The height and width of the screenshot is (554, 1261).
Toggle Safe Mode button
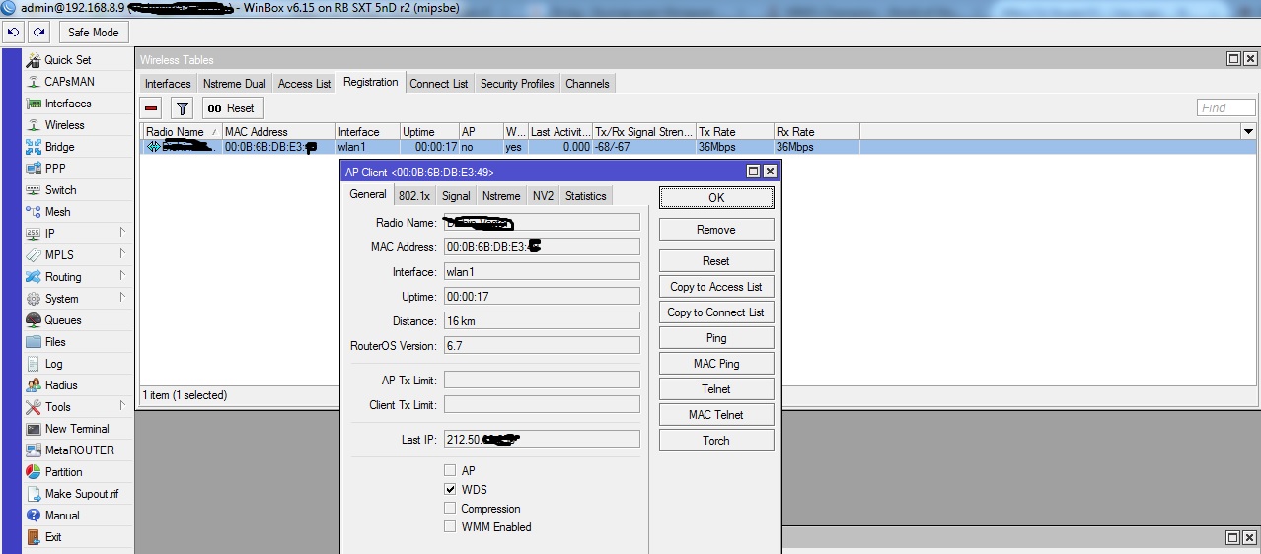pyautogui.click(x=94, y=33)
